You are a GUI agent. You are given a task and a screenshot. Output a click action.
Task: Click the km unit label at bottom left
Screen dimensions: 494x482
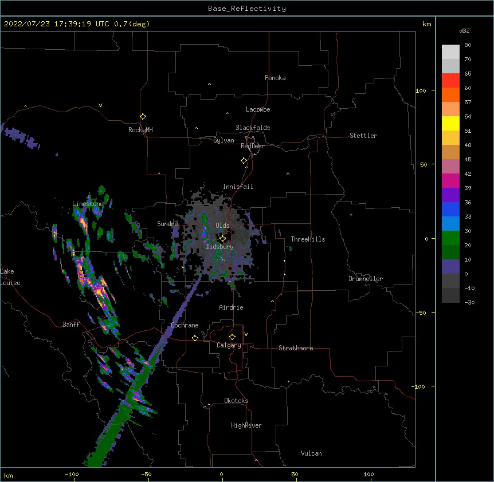pos(9,476)
